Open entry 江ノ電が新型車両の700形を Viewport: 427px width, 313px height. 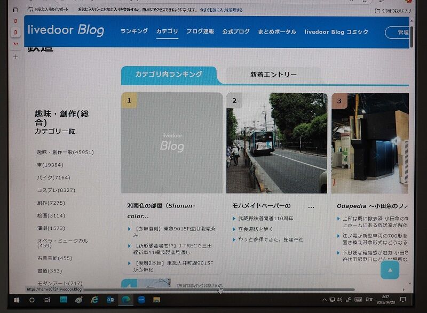click(375, 239)
